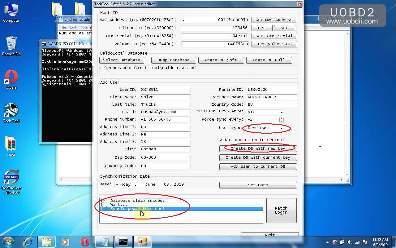Launch Internet Explorer from taskbar

[28, 241]
